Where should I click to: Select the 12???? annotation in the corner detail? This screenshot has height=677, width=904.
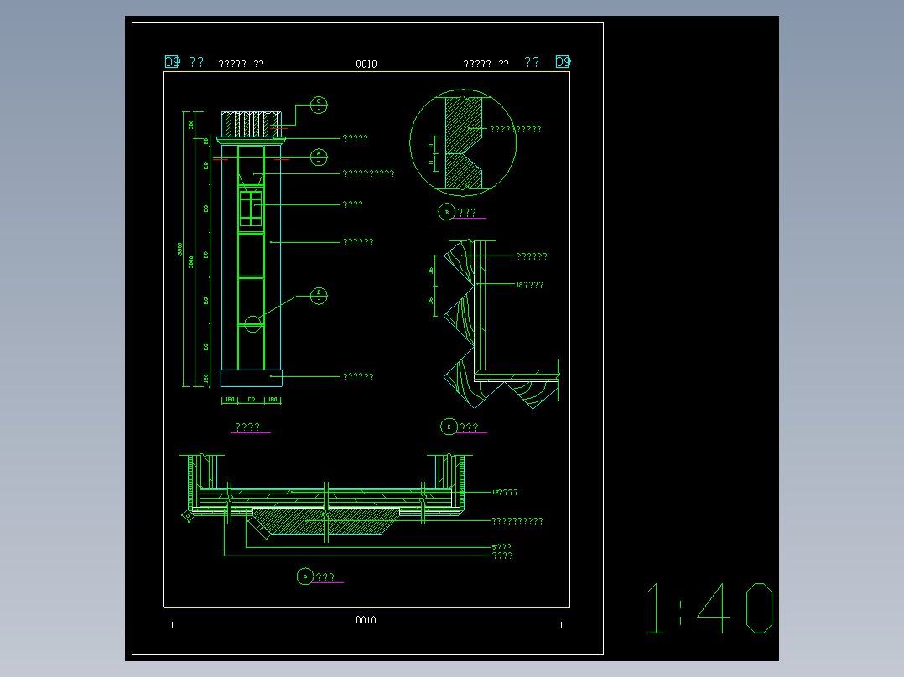530,285
